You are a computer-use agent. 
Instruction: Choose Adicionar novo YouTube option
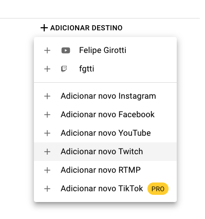click(x=105, y=133)
